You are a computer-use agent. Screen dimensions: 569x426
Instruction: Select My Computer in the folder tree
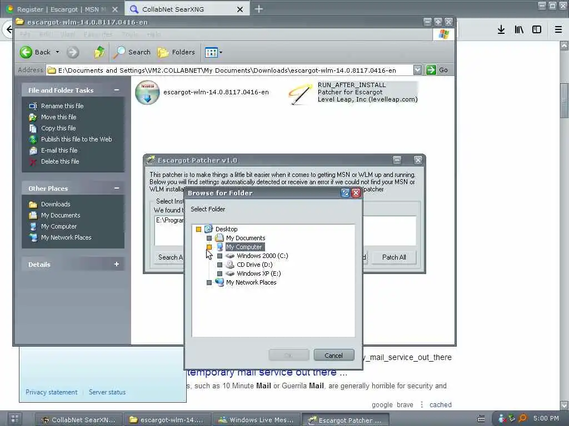click(x=244, y=247)
